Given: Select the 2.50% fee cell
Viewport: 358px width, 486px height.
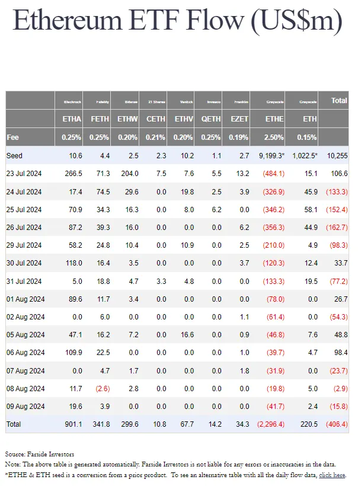Looking at the screenshot, I should tap(273, 137).
